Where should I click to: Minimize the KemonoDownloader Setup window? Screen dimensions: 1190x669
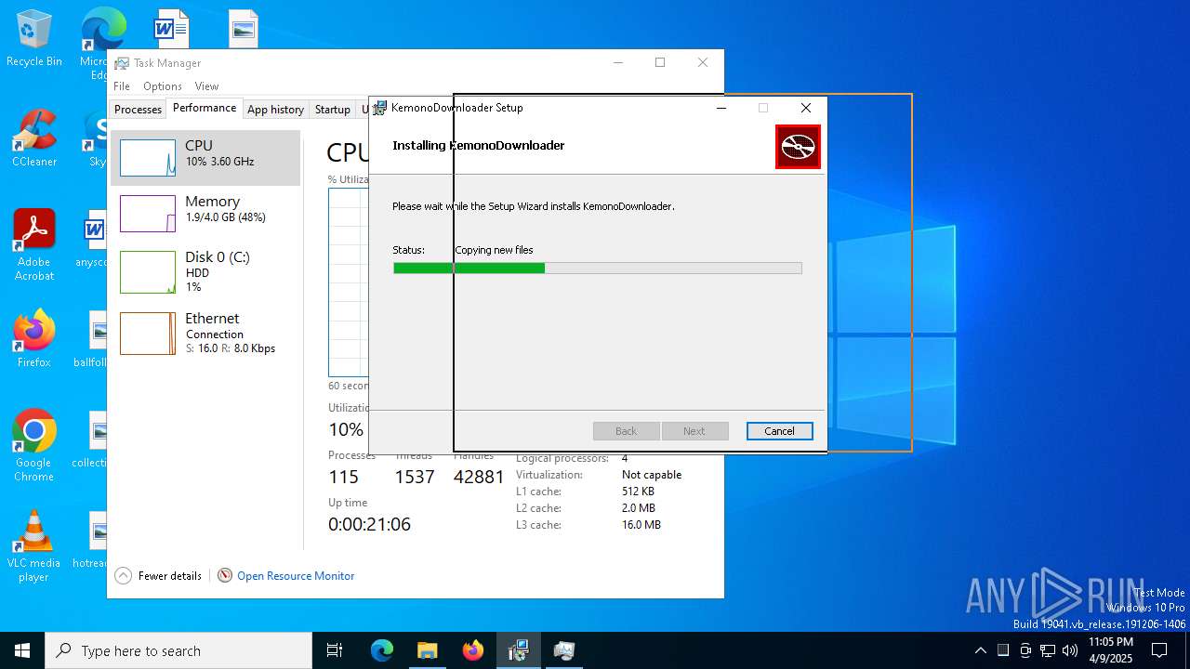(721, 108)
